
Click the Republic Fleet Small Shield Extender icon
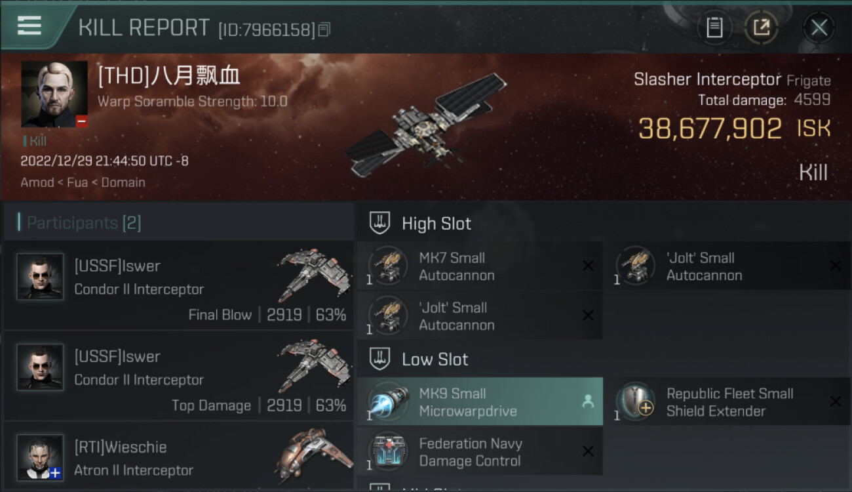coord(635,401)
